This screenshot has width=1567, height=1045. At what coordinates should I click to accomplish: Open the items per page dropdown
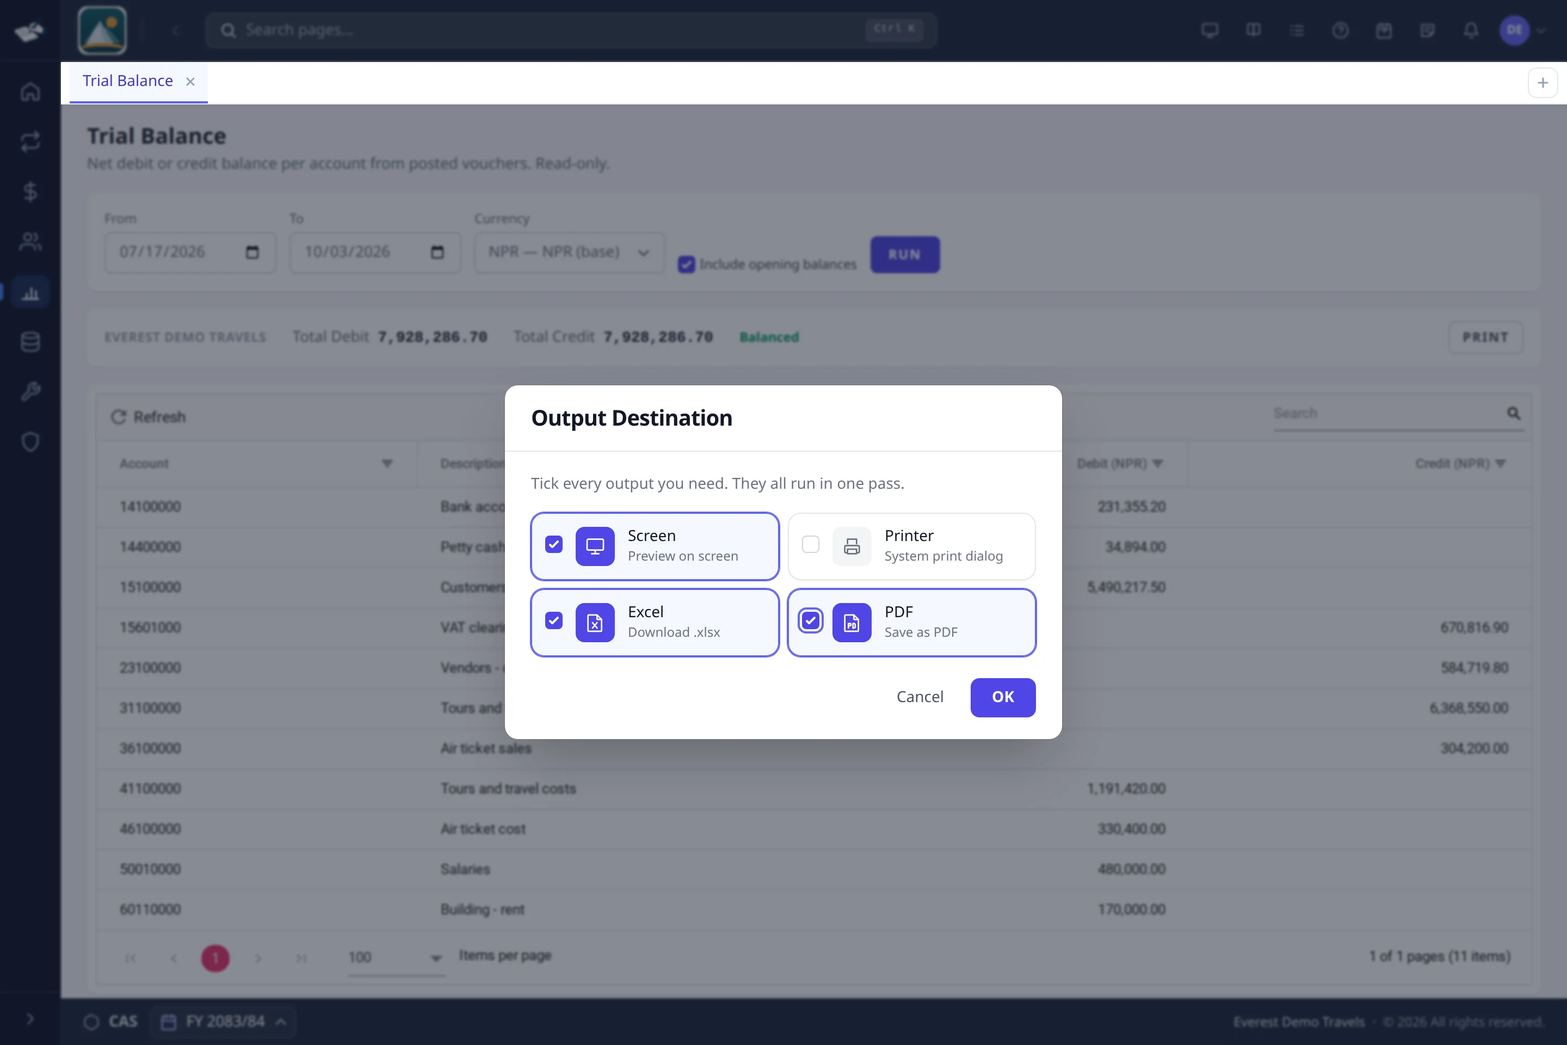tap(397, 958)
